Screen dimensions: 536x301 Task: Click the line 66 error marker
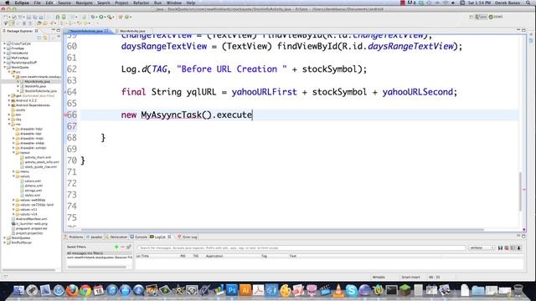[65, 115]
